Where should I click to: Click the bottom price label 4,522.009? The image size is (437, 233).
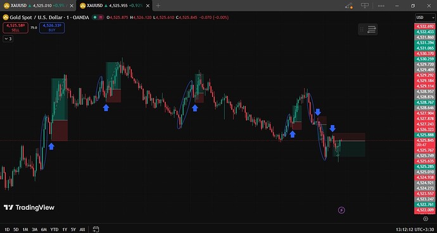coord(425,210)
